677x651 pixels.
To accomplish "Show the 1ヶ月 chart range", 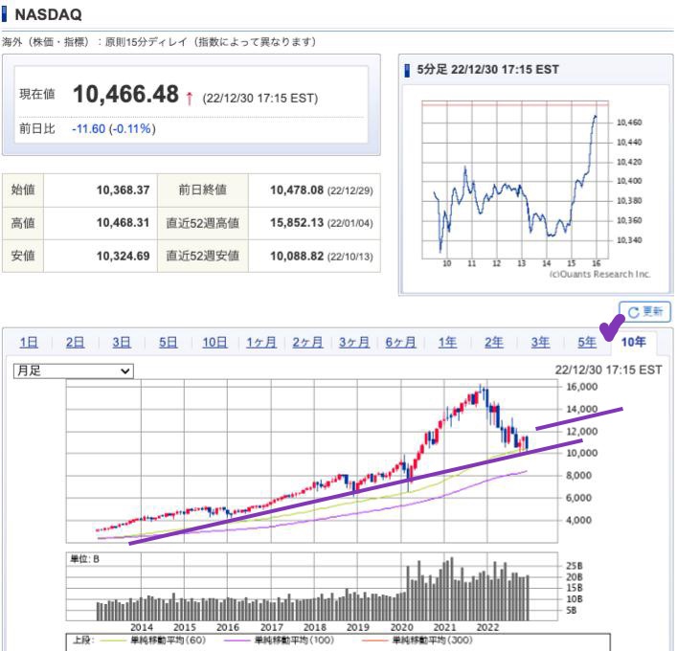I will (x=261, y=343).
